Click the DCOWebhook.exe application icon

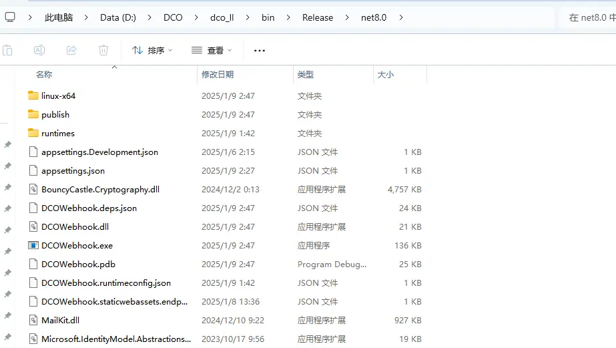point(33,245)
